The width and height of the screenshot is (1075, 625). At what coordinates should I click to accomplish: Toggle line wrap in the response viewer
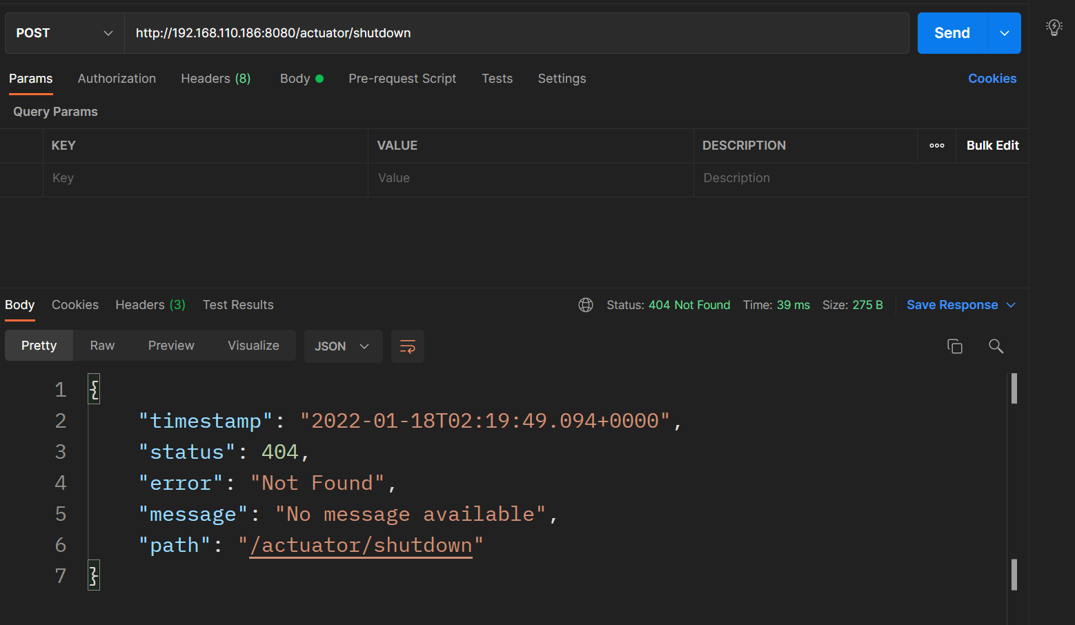(408, 346)
